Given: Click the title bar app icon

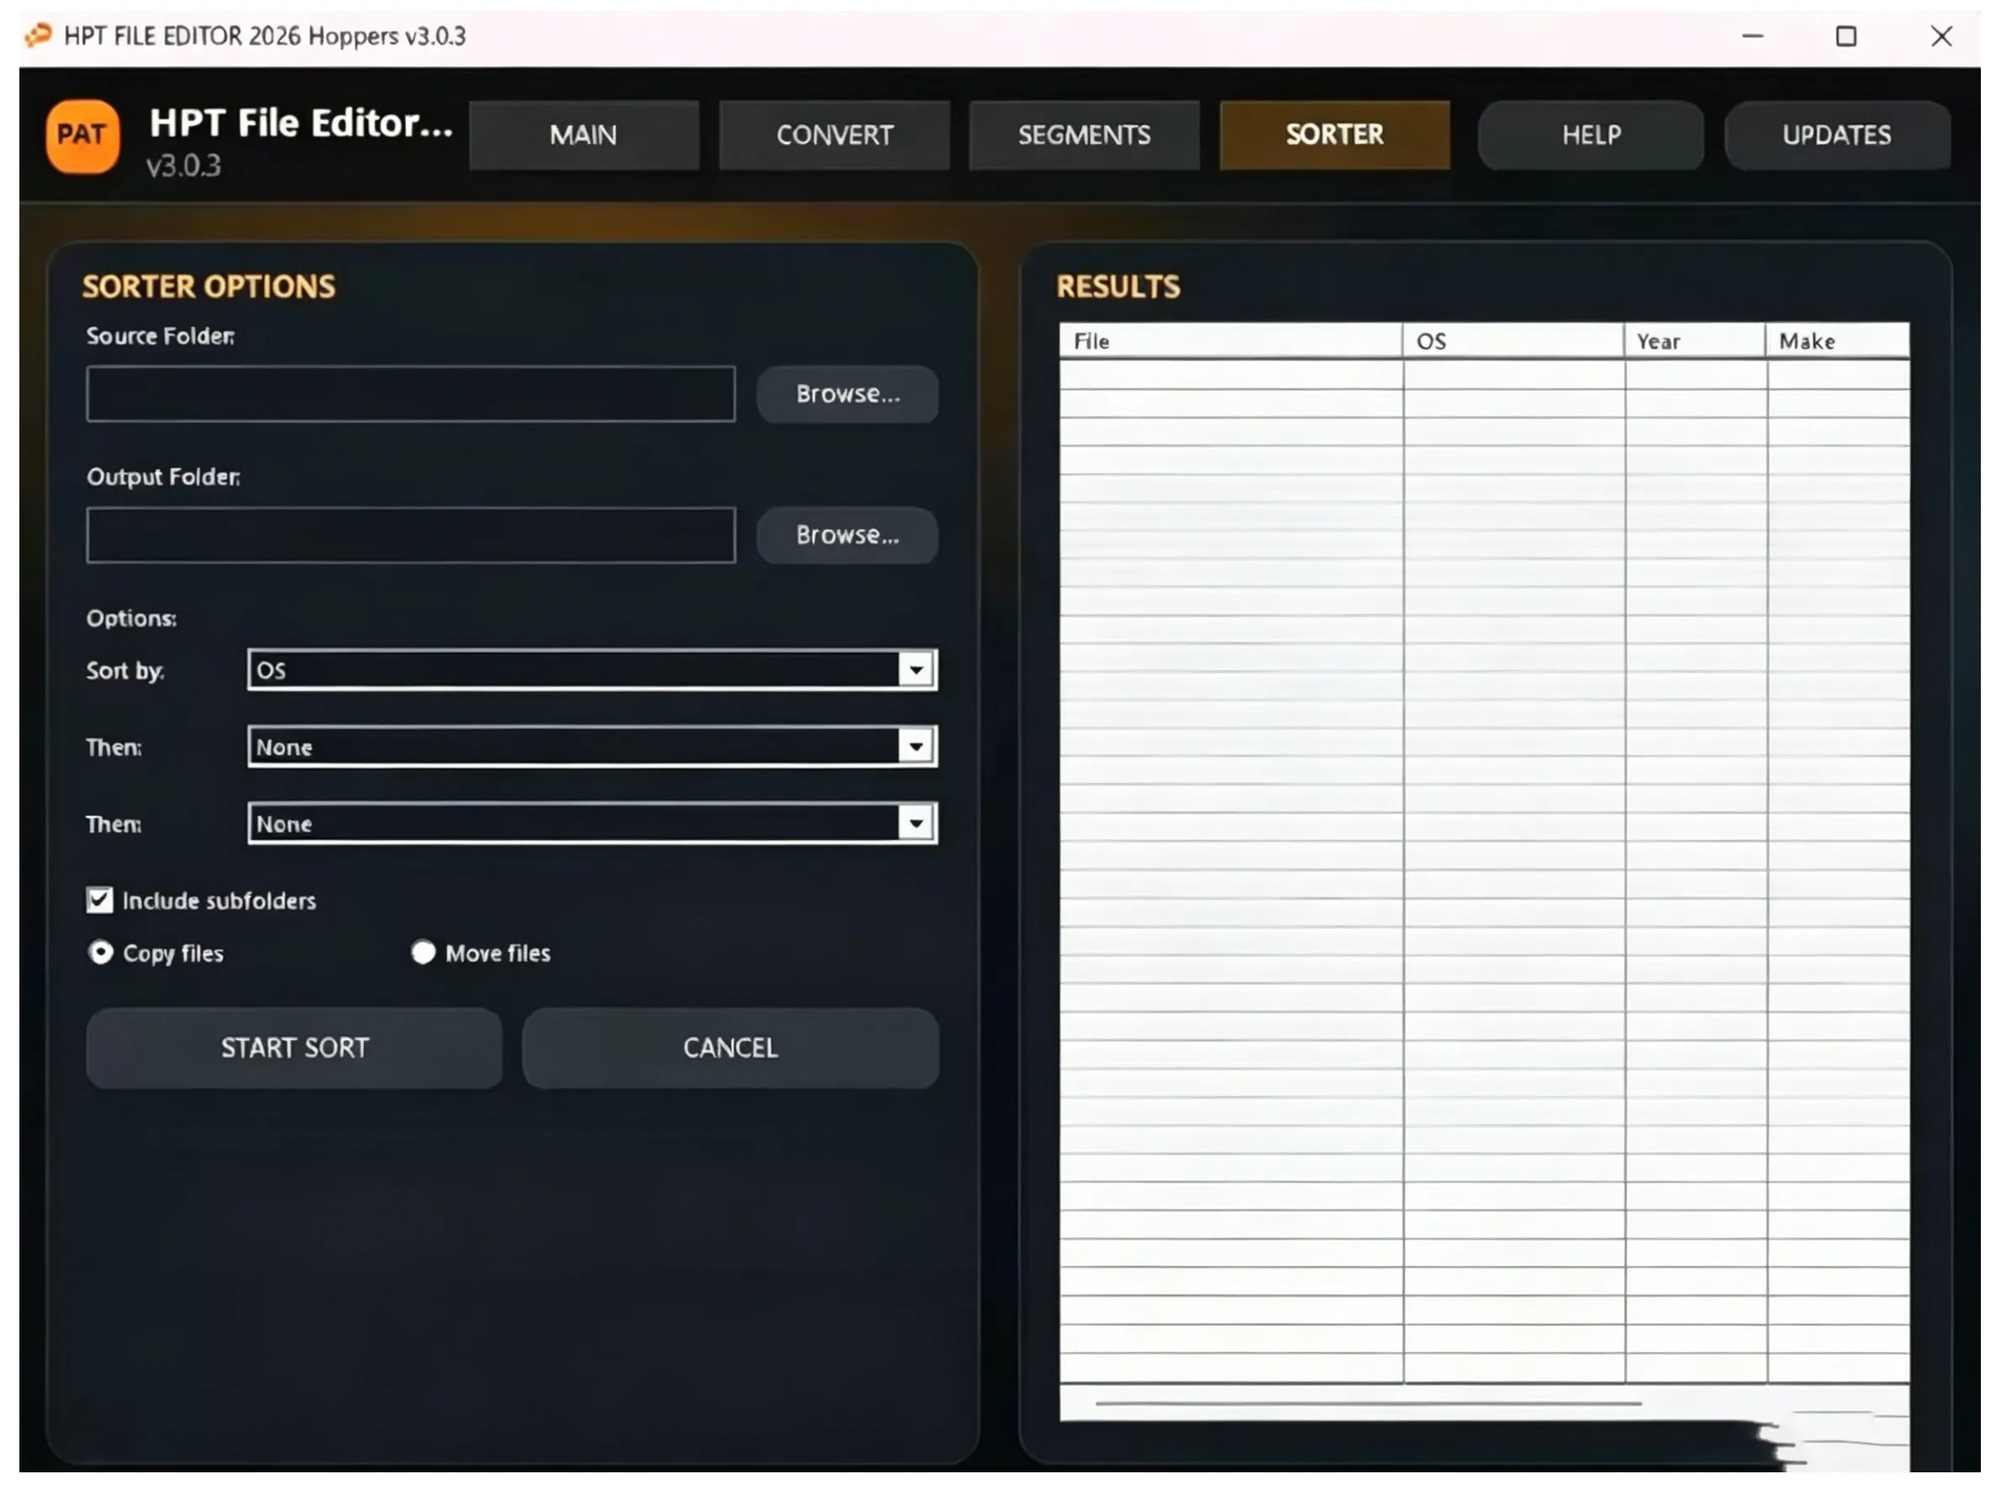Looking at the screenshot, I should click(x=38, y=35).
